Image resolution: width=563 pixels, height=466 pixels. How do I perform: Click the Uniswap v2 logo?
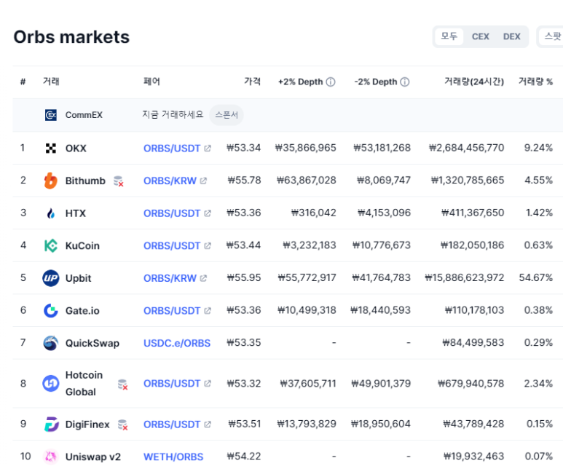pyautogui.click(x=51, y=457)
